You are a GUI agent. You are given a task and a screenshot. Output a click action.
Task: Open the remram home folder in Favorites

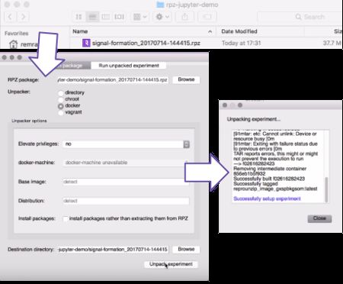24,44
